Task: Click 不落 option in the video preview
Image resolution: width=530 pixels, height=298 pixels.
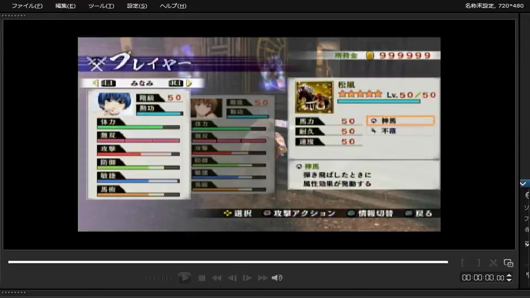Action: tap(400, 131)
